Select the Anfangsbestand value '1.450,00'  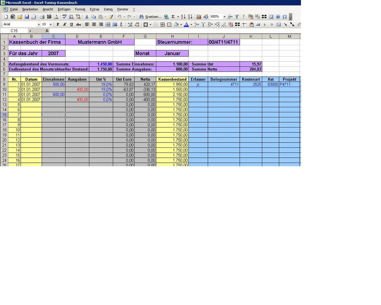click(x=101, y=64)
